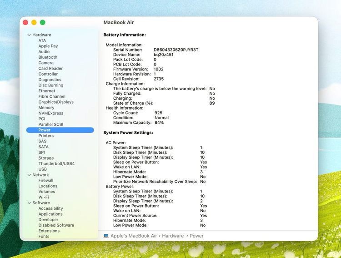This screenshot has width=341, height=258.
Task: Collapse the Hardware section chevron
Action: pyautogui.click(x=29, y=35)
